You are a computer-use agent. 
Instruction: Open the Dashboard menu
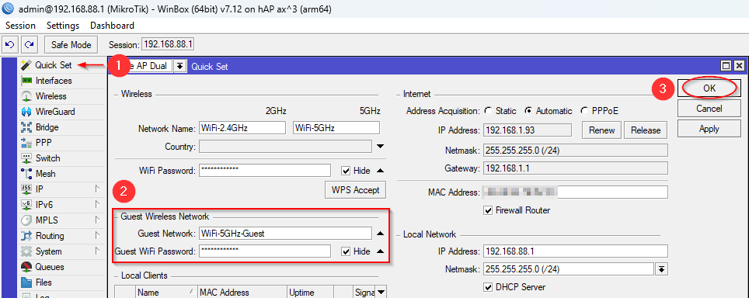[112, 26]
